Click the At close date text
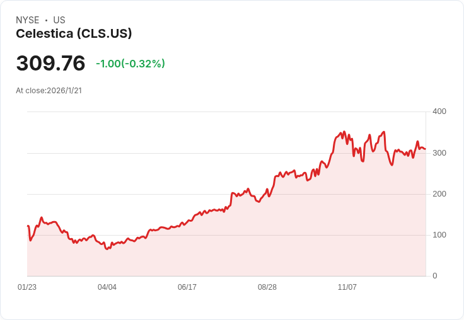This screenshot has height=320, width=464. pos(49,91)
